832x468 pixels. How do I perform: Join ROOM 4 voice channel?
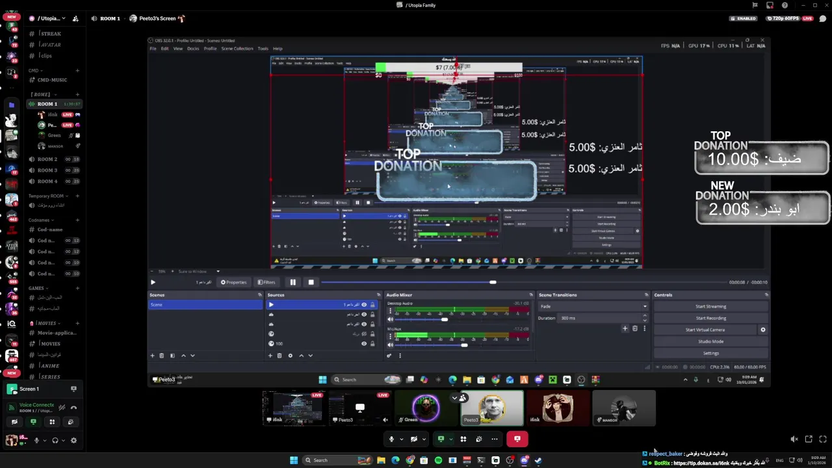coord(53,181)
